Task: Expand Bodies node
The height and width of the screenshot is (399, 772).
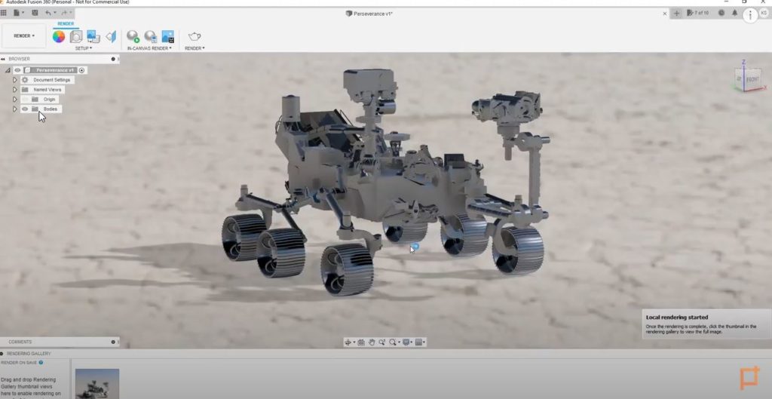Action: pyautogui.click(x=15, y=109)
